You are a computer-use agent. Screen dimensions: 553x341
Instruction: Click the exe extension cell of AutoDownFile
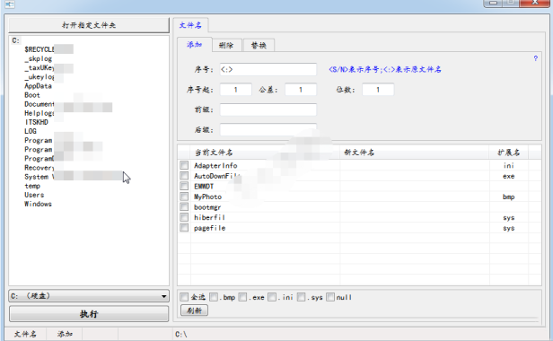508,176
